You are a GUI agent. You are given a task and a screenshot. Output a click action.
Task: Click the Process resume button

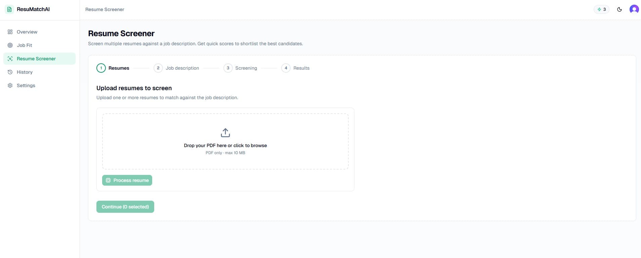[x=127, y=180]
